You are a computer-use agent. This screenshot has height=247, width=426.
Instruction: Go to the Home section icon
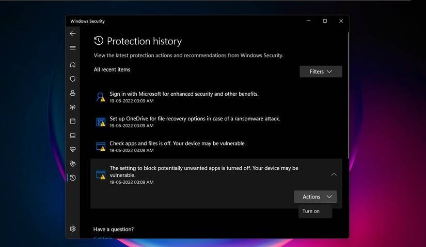73,65
